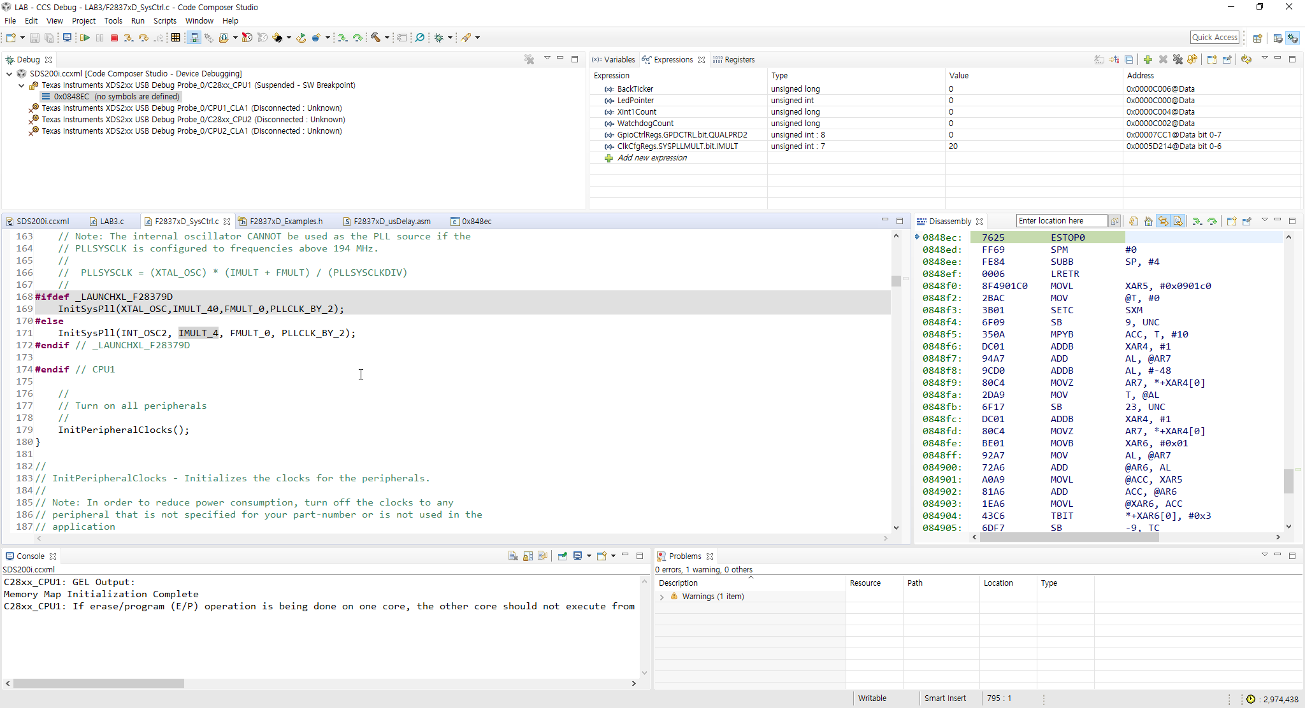Click the red Terminate icon
This screenshot has width=1305, height=708.
pyautogui.click(x=114, y=38)
